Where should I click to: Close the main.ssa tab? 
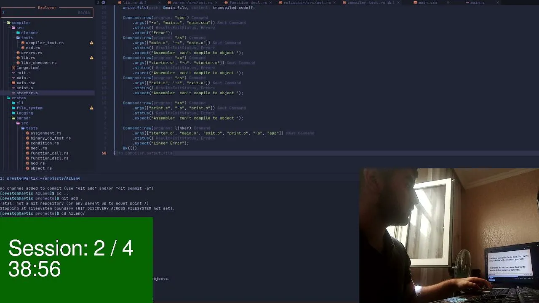[x=448, y=3]
